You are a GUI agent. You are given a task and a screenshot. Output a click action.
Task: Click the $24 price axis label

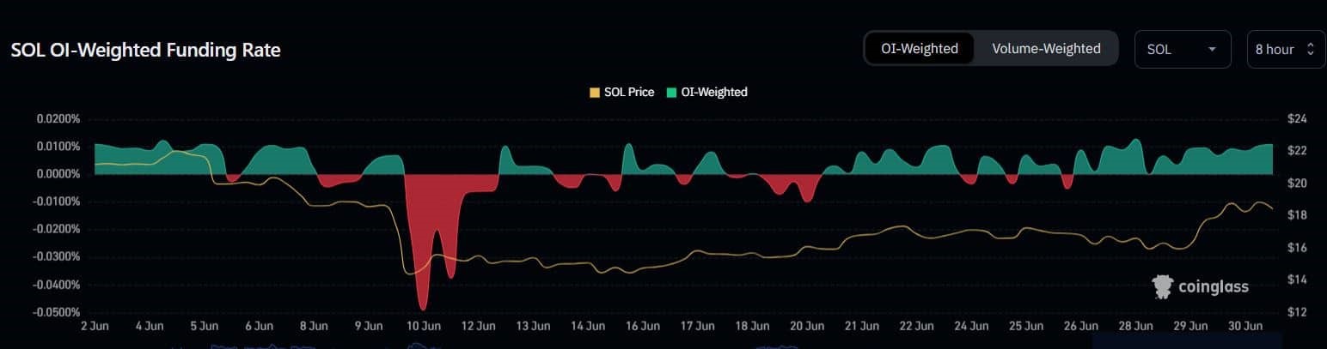[1299, 119]
